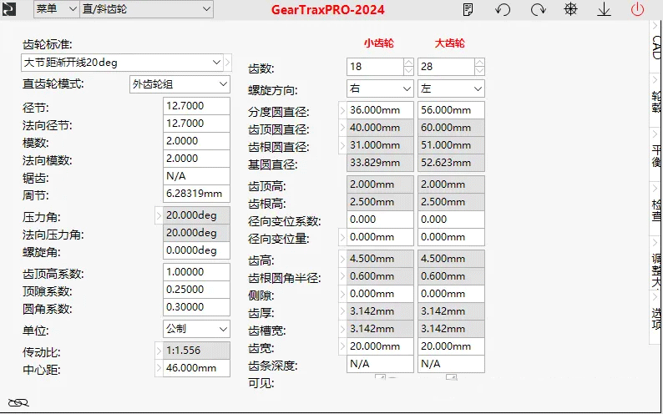
Task: Increase 小齿轮 齿数 with up stepper
Action: tap(408, 63)
